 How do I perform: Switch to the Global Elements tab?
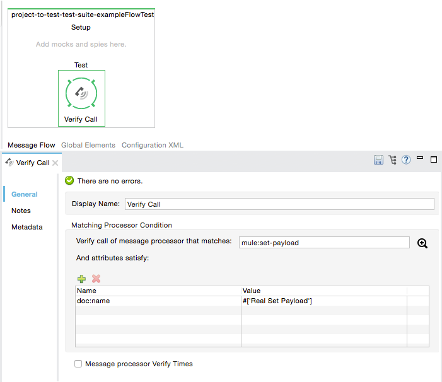click(x=88, y=145)
